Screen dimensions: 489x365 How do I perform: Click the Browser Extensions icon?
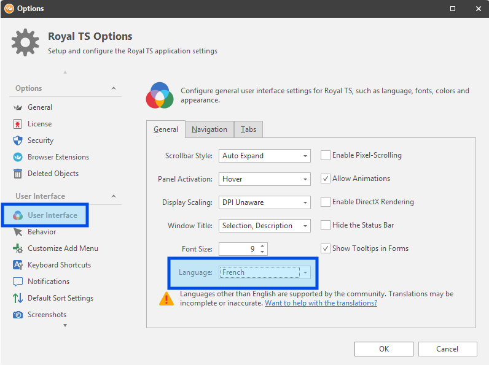click(18, 157)
